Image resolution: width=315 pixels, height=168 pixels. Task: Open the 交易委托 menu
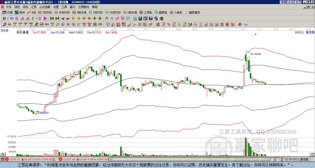(84, 7)
